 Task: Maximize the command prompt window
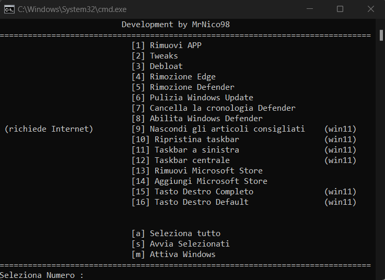[x=340, y=9]
